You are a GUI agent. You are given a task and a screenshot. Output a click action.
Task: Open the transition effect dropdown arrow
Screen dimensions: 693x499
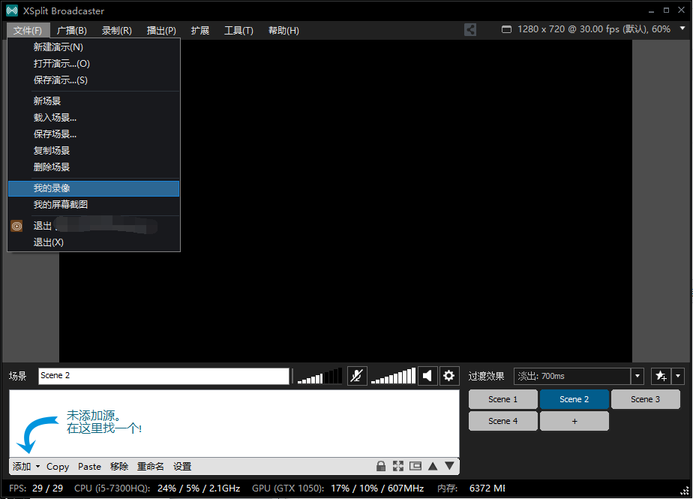pos(637,377)
